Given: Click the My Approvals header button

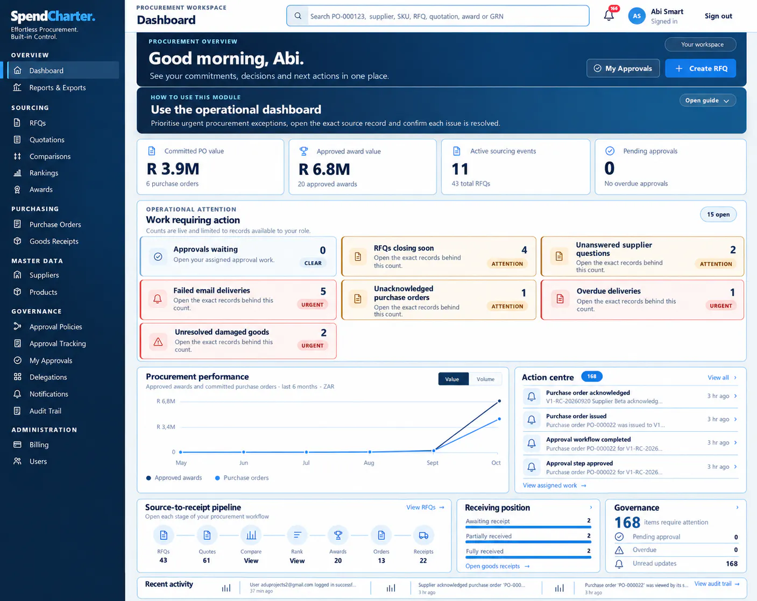Looking at the screenshot, I should click(x=623, y=68).
